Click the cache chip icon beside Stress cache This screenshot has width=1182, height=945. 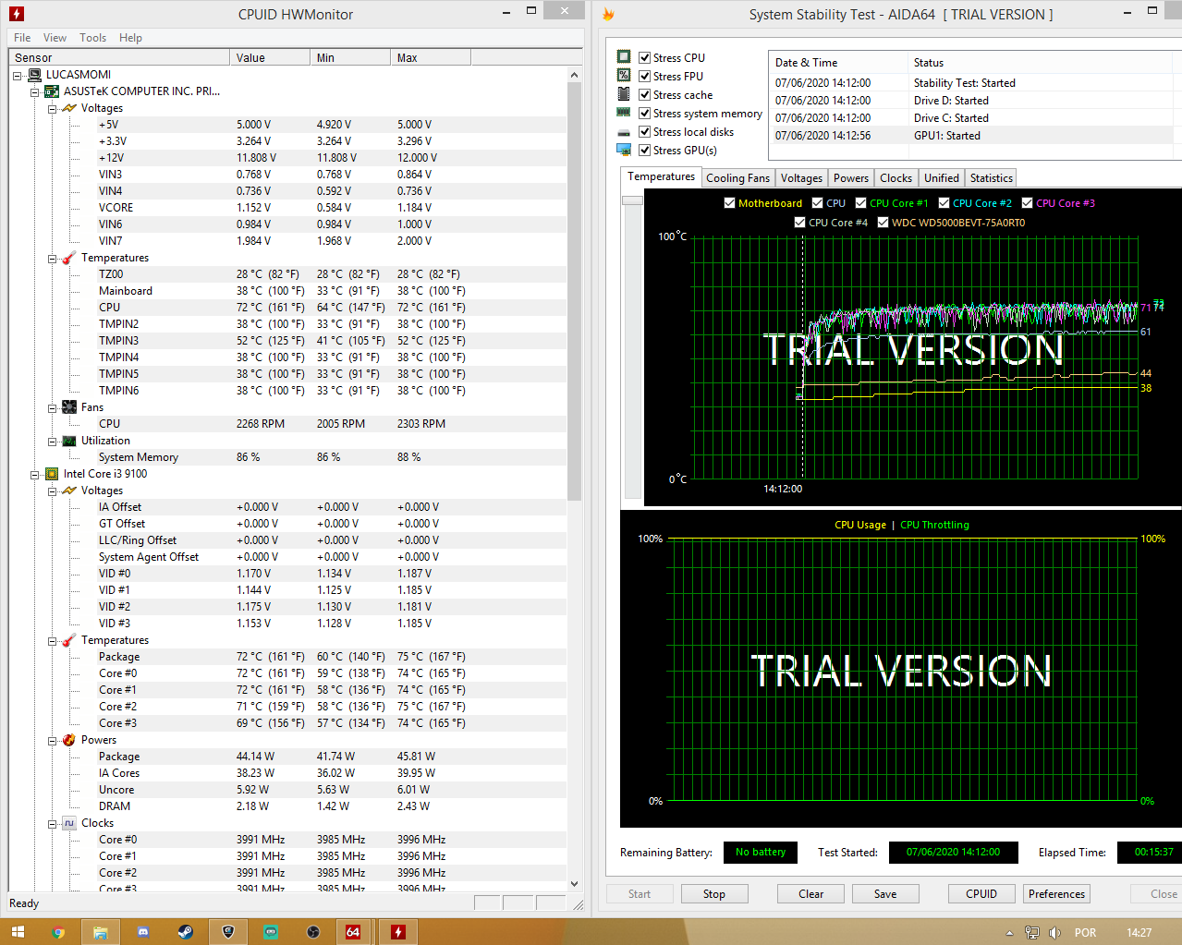pos(624,94)
